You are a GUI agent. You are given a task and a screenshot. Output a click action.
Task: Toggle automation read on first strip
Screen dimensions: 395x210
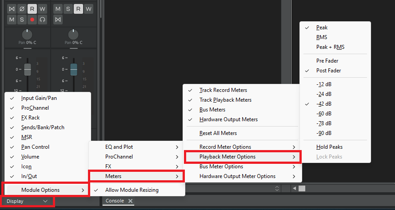pyautogui.click(x=32, y=8)
